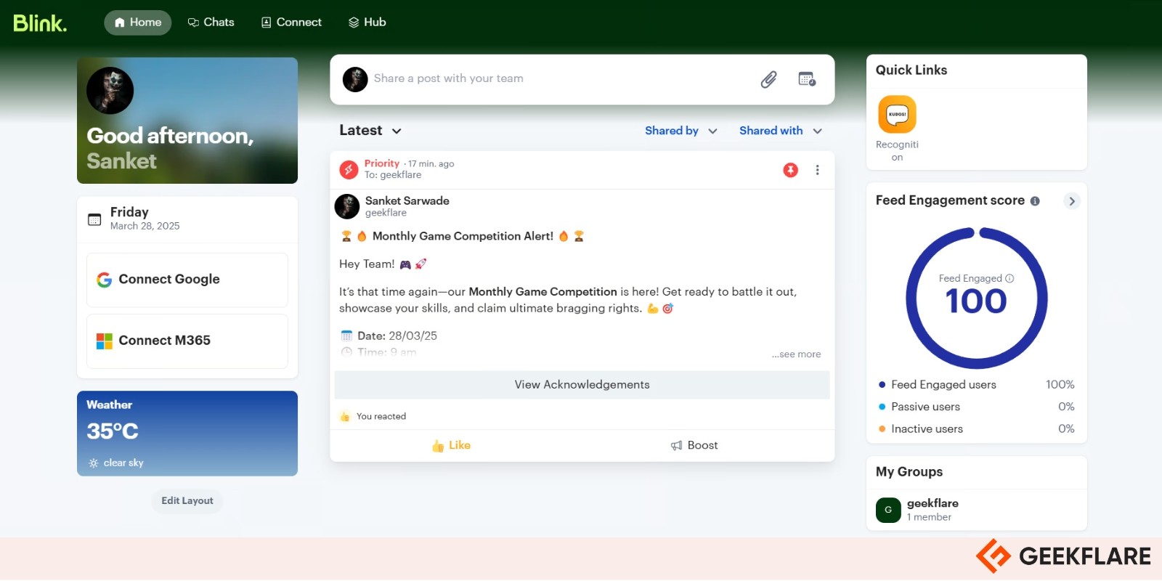Expand the Latest sort dropdown
Viewport: 1162px width, 581px height.
pos(370,131)
